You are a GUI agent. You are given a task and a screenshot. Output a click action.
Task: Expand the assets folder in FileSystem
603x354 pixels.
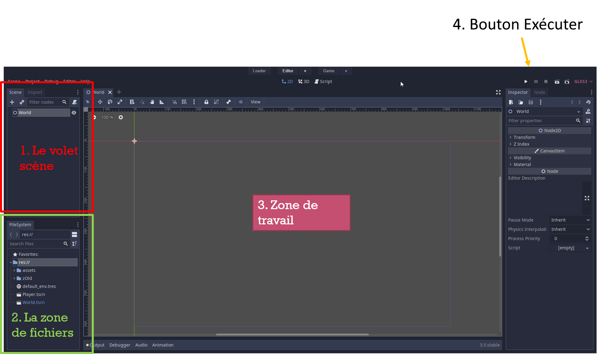[14, 270]
